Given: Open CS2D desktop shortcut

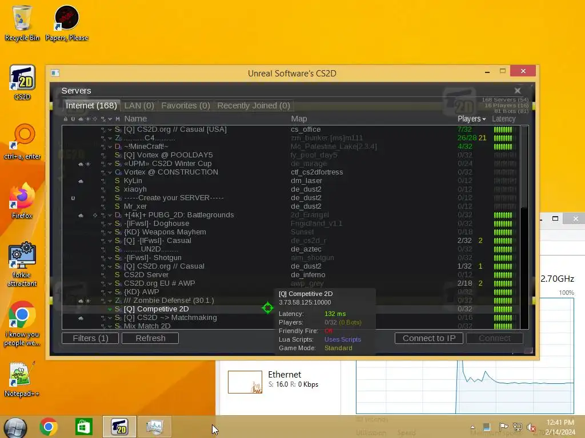Looking at the screenshot, I should (x=22, y=82).
